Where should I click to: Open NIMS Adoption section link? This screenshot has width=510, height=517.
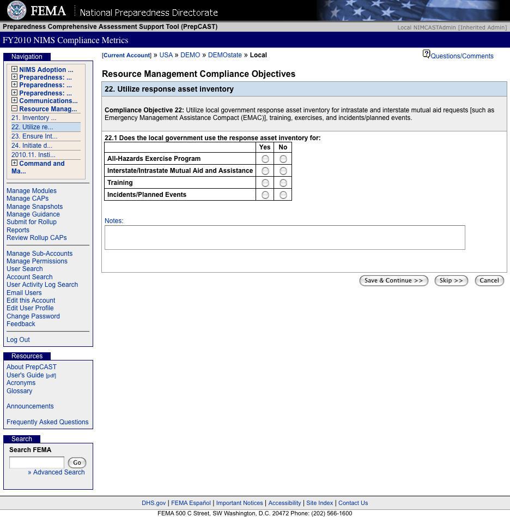click(x=46, y=70)
